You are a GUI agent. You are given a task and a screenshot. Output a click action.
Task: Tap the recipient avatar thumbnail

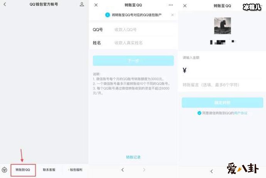[222, 26]
